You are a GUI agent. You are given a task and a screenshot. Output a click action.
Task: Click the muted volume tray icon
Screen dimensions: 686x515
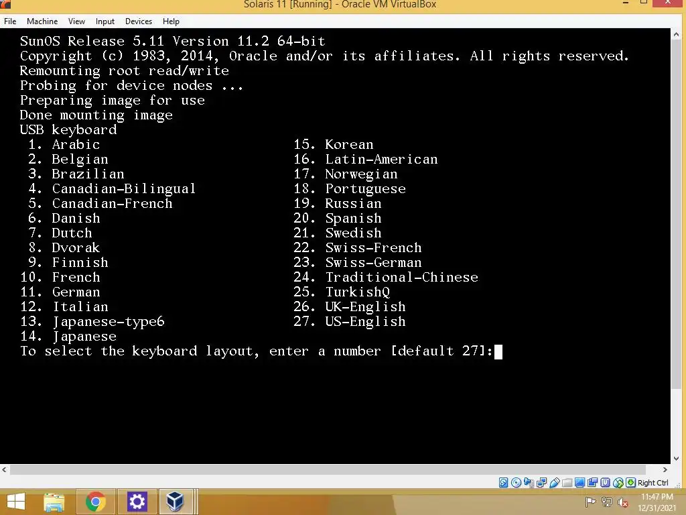coord(623,502)
